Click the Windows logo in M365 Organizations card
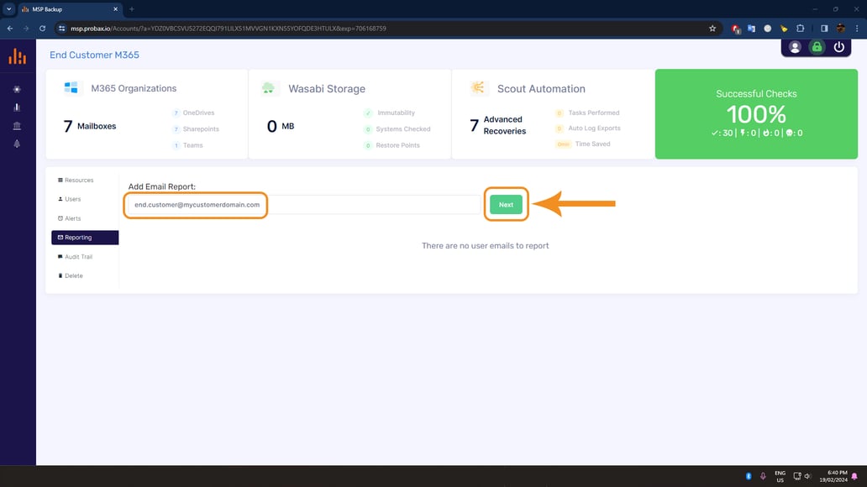This screenshot has width=867, height=487. [x=71, y=87]
